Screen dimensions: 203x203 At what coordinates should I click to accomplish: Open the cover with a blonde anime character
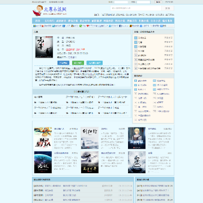[x=136, y=138]
